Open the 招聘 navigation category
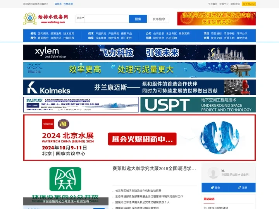Image resolution: width=279 pixels, height=209 pixels. pos(148,38)
